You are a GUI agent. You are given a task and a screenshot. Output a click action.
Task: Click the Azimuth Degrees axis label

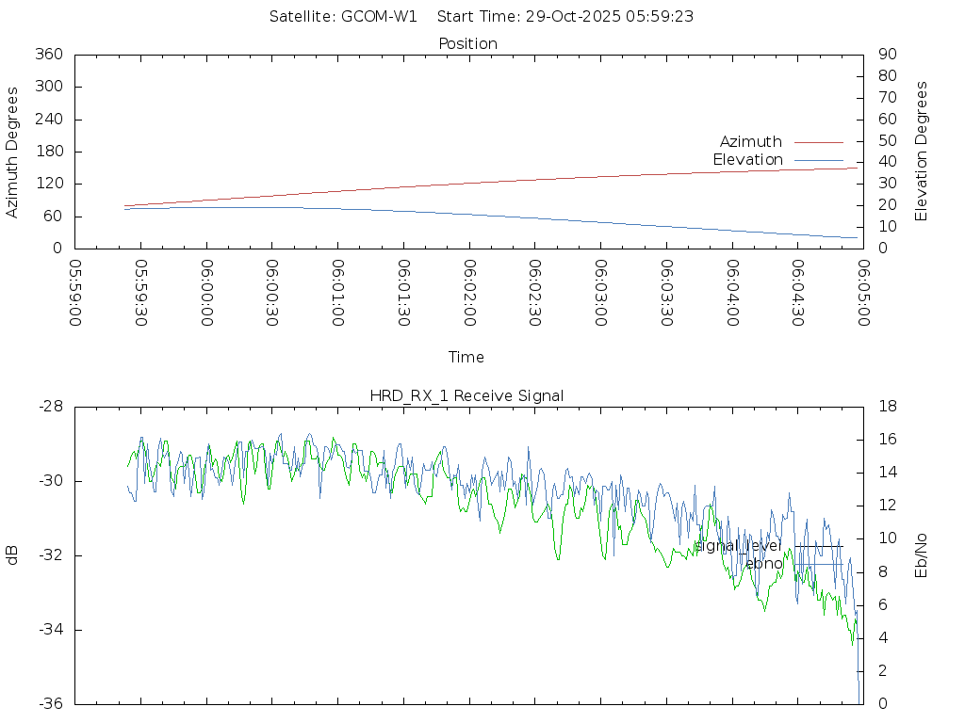12,152
